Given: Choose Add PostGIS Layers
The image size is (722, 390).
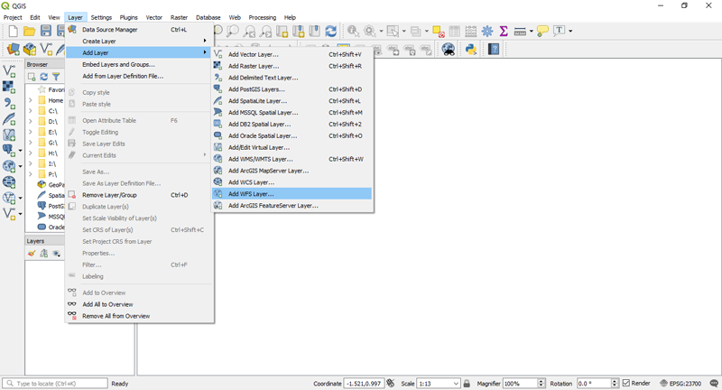Looking at the screenshot, I should click(292, 89).
